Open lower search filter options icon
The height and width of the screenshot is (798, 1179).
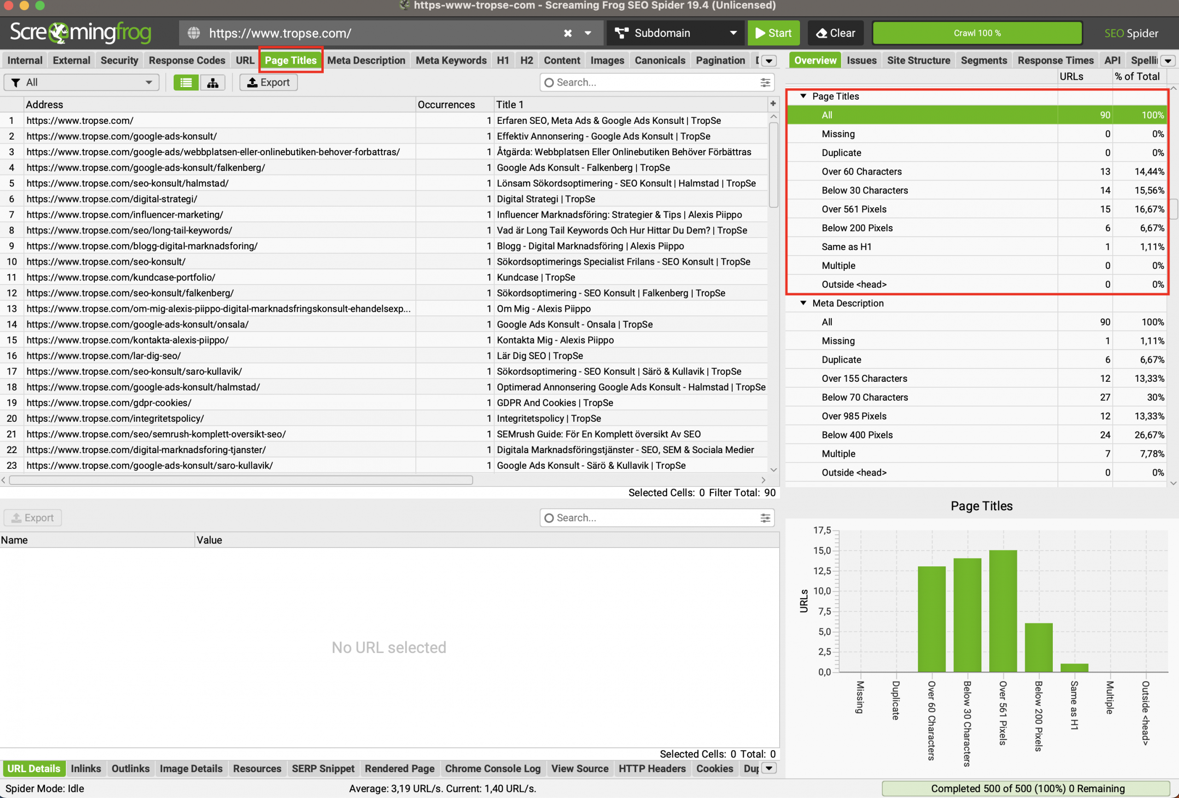765,518
